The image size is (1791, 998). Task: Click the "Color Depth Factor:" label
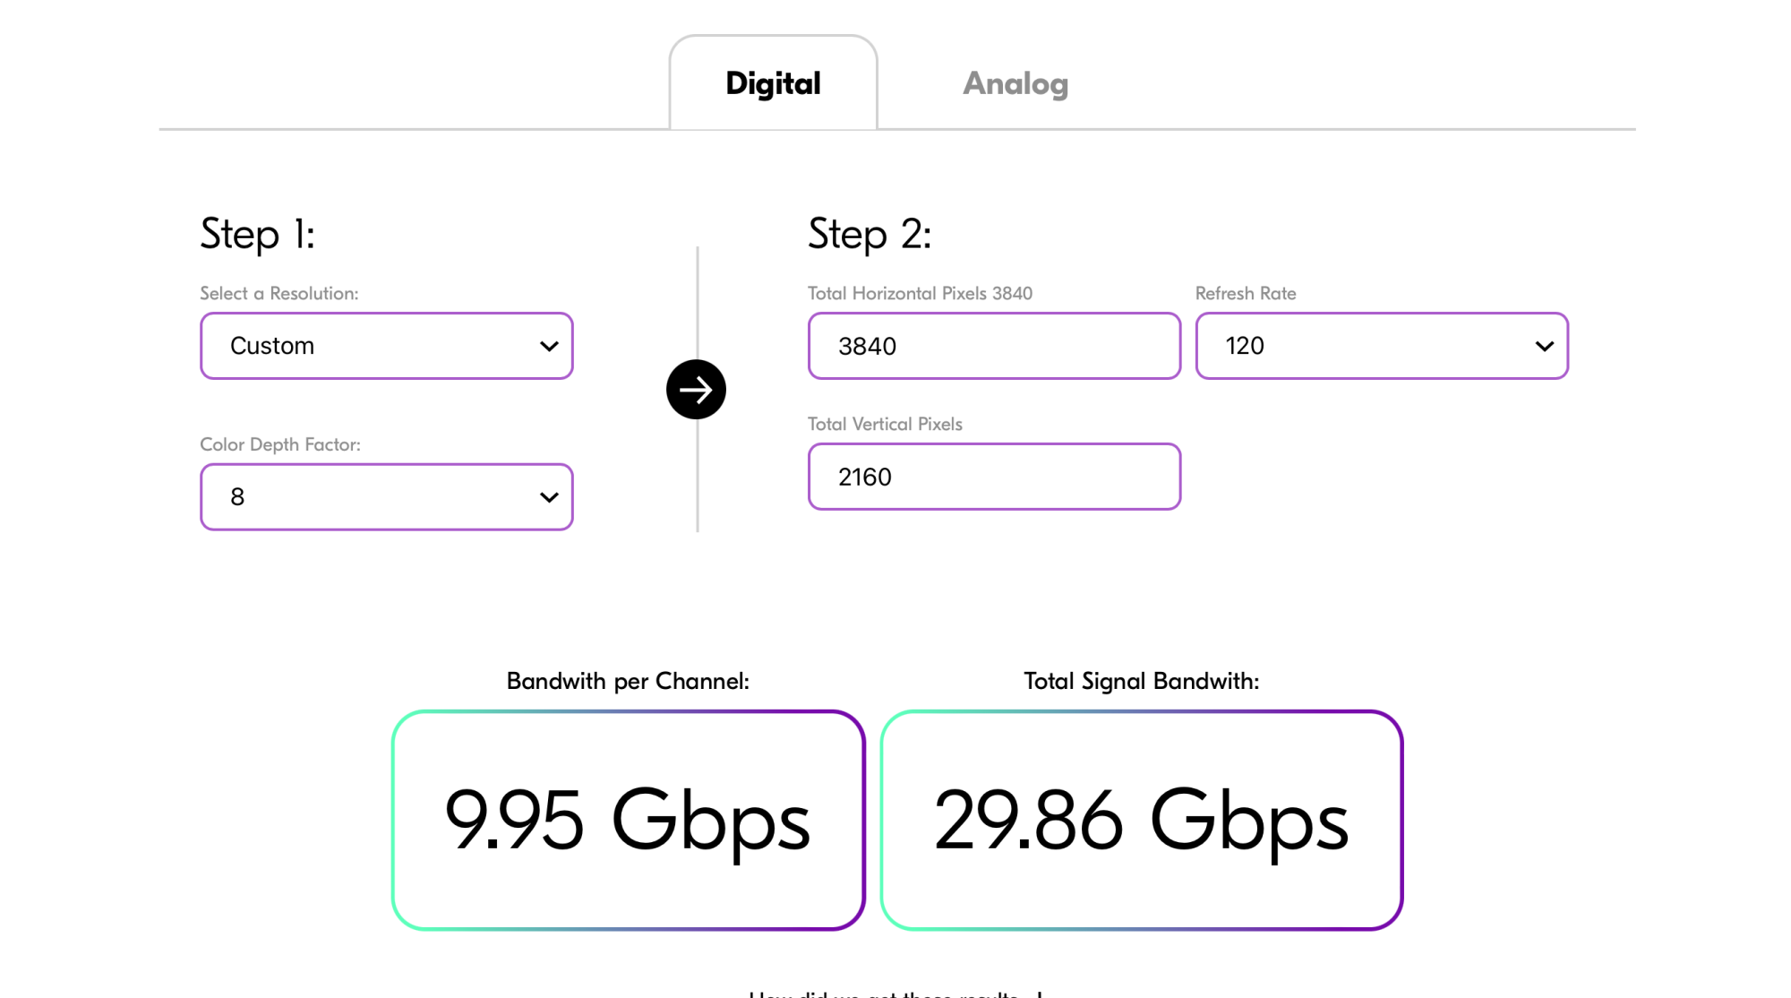279,444
